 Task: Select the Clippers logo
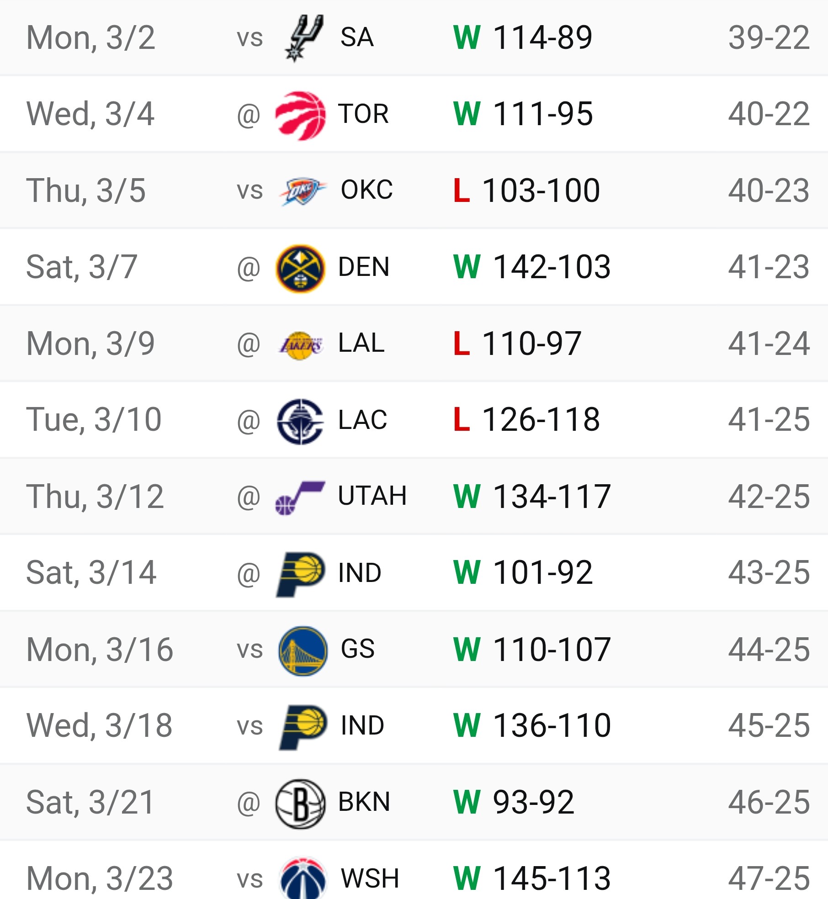click(300, 422)
